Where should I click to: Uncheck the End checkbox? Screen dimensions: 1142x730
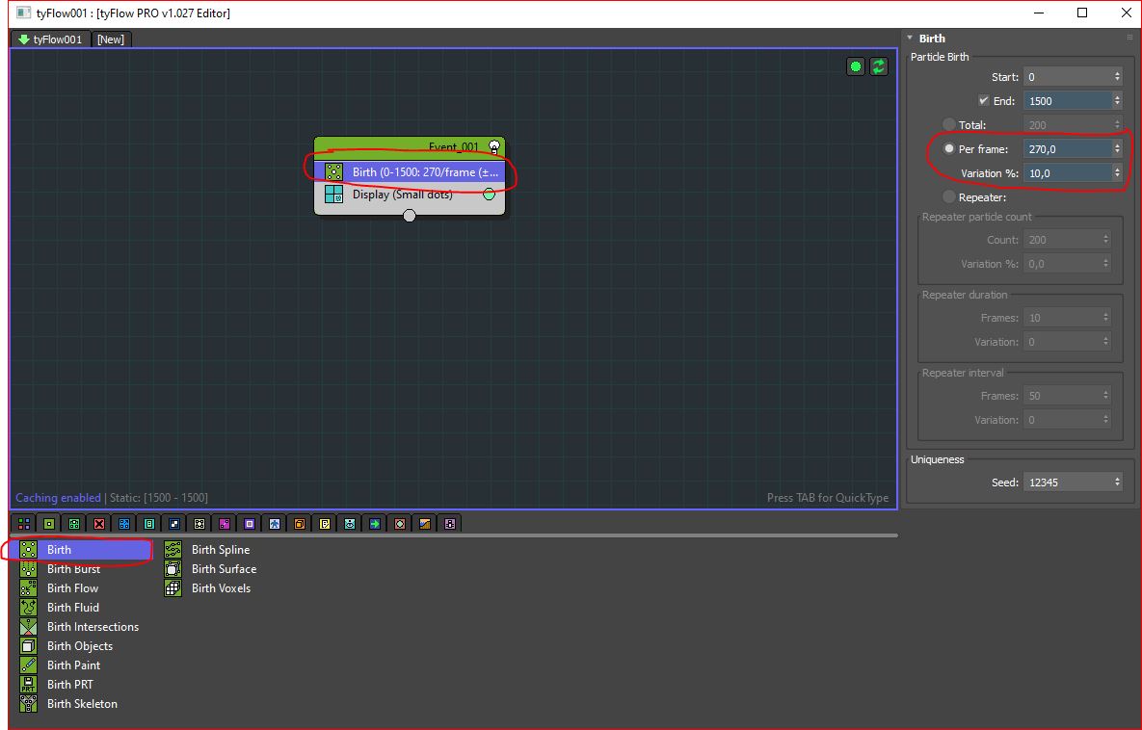point(984,100)
